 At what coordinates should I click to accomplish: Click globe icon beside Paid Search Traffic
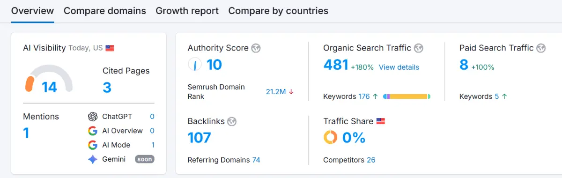541,48
